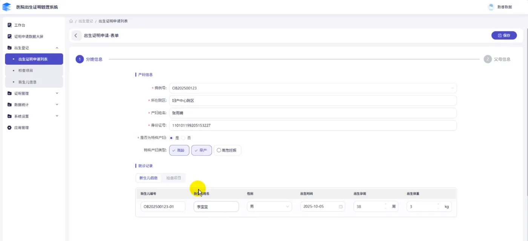Screen dimensions: 528x241
Task: Expand the 证明管理 menu chevron
Action: pos(57,93)
